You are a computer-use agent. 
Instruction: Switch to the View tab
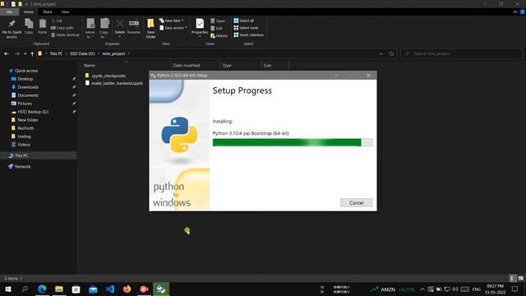coord(65,12)
